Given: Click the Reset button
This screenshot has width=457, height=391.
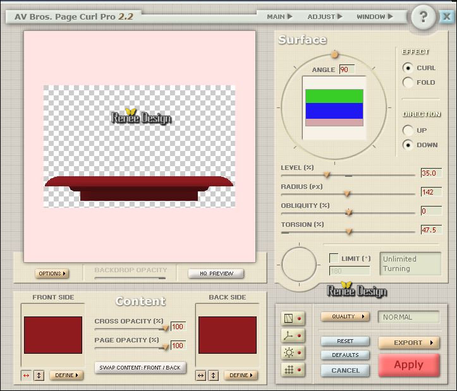Looking at the screenshot, I should click(x=345, y=341).
